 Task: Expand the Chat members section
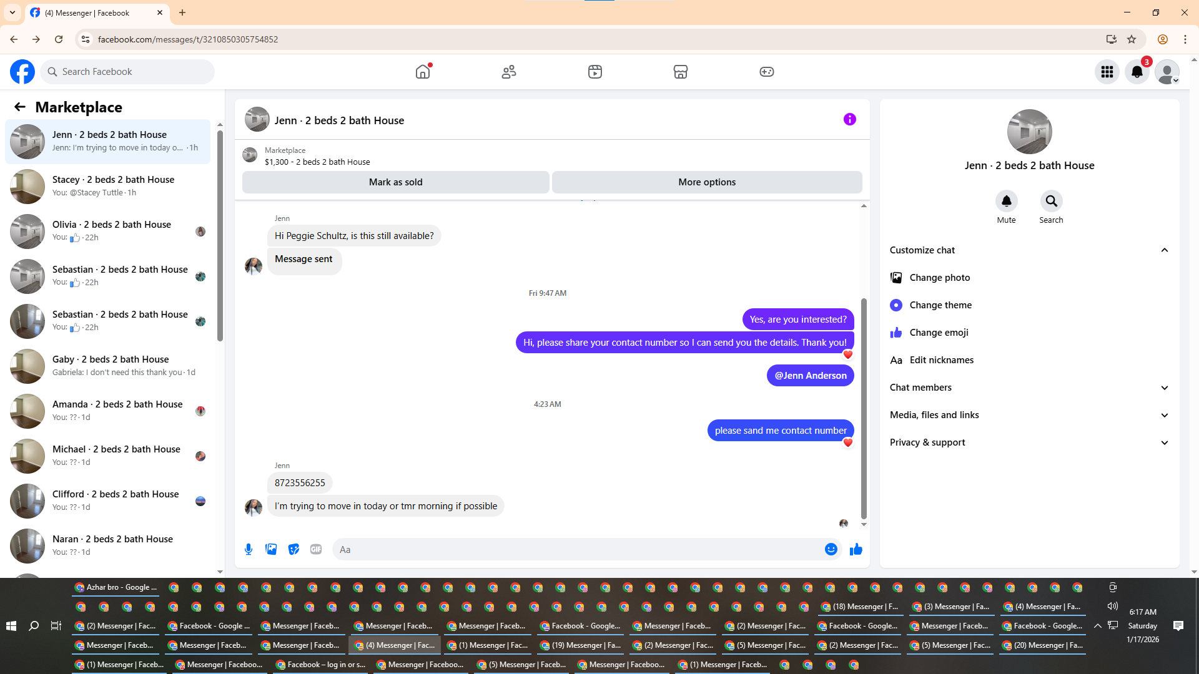coord(1164,388)
